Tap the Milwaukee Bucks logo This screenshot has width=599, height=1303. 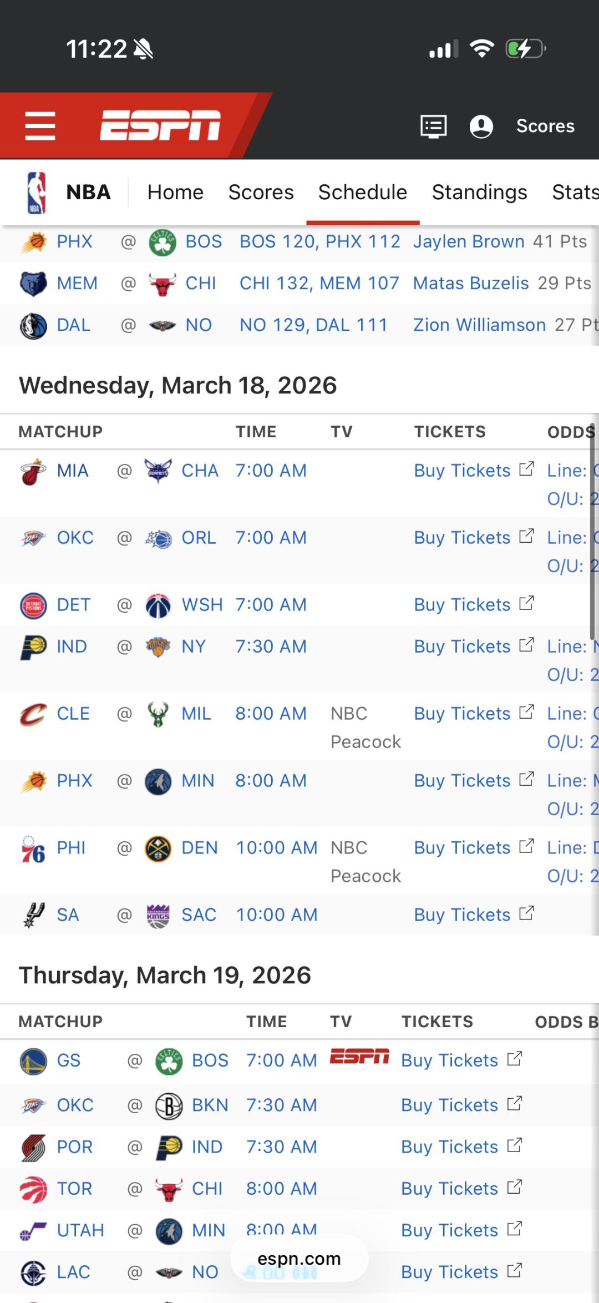(x=158, y=714)
